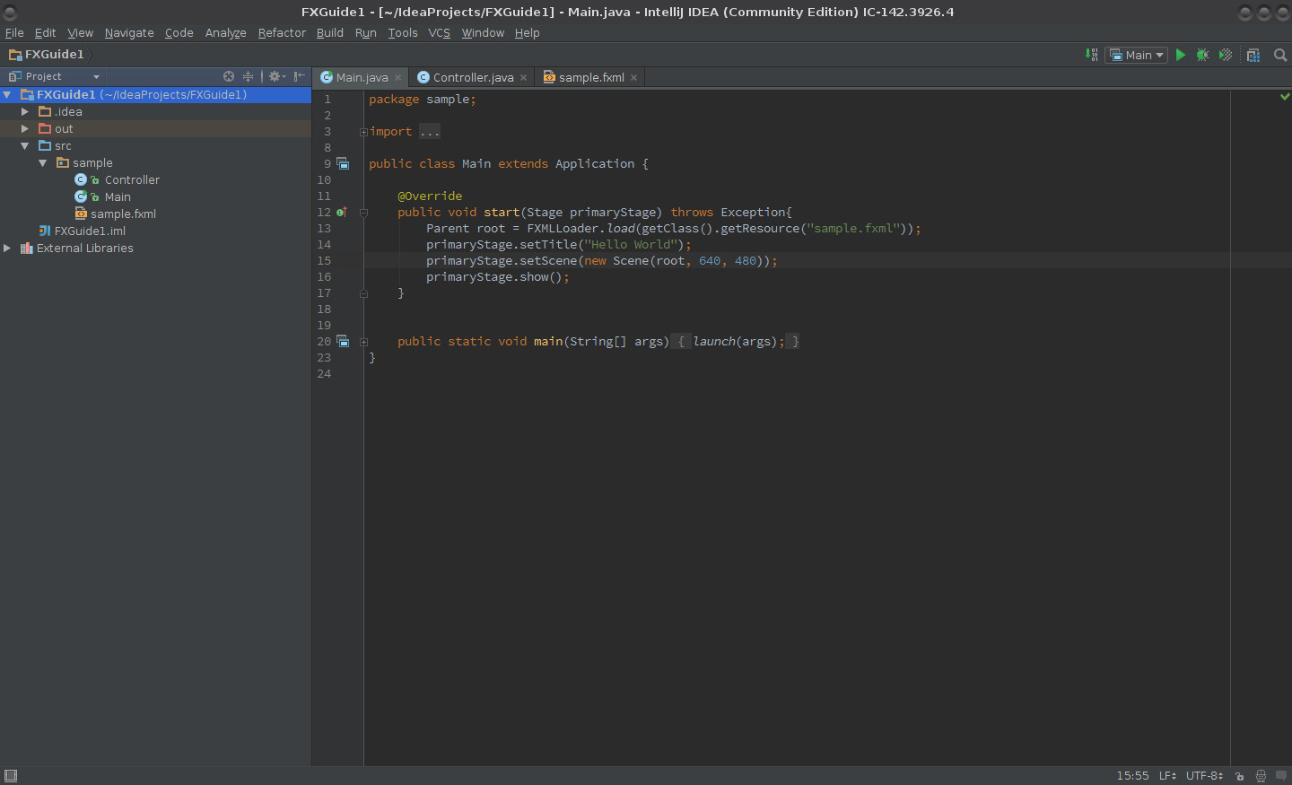Viewport: 1292px width, 785px height.
Task: Click scroll-from-source target icon in Project panel
Action: point(229,76)
